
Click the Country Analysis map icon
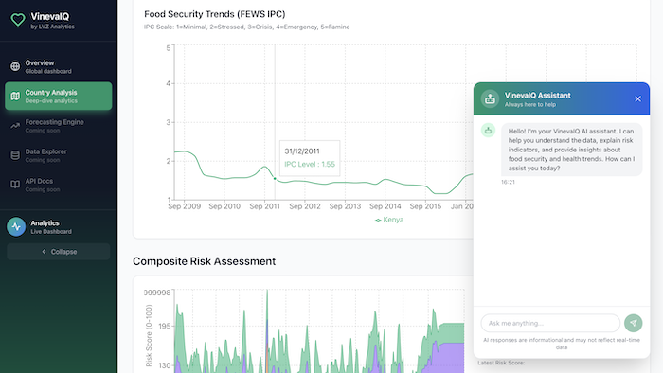tap(15, 97)
